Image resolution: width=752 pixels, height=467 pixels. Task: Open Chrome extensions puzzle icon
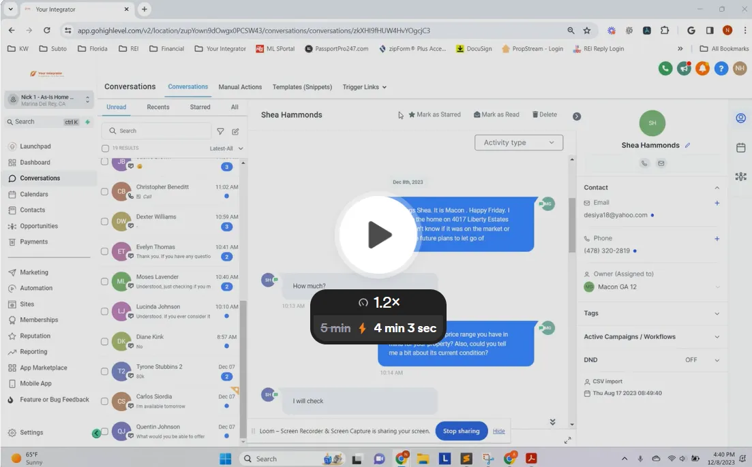664,30
